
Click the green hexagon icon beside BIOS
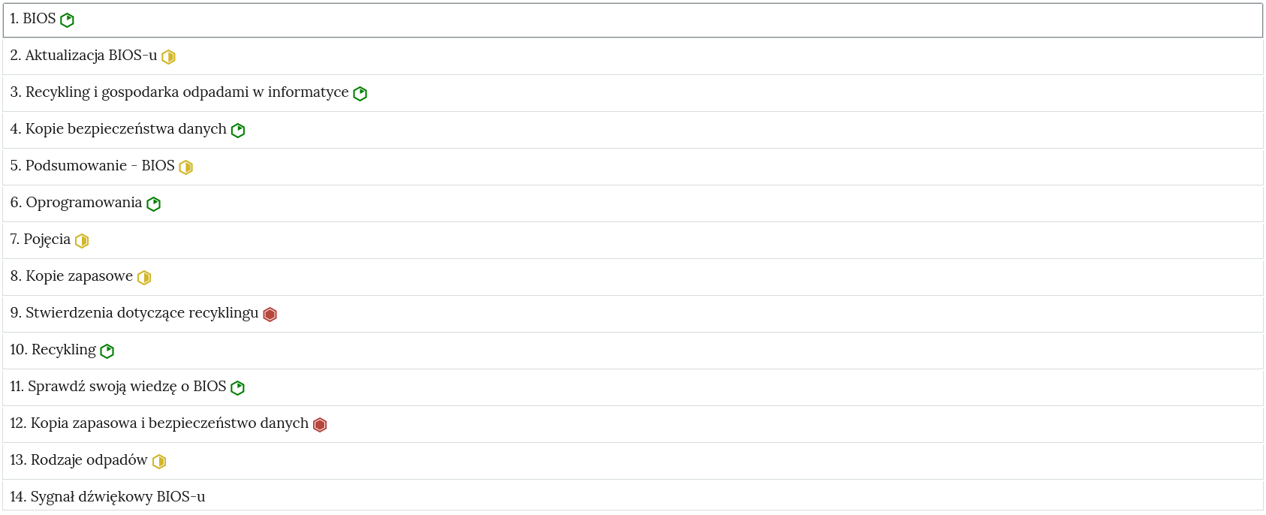point(67,20)
